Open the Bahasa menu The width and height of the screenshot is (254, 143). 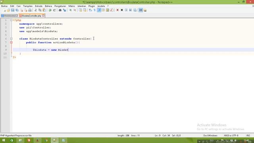click(48, 6)
